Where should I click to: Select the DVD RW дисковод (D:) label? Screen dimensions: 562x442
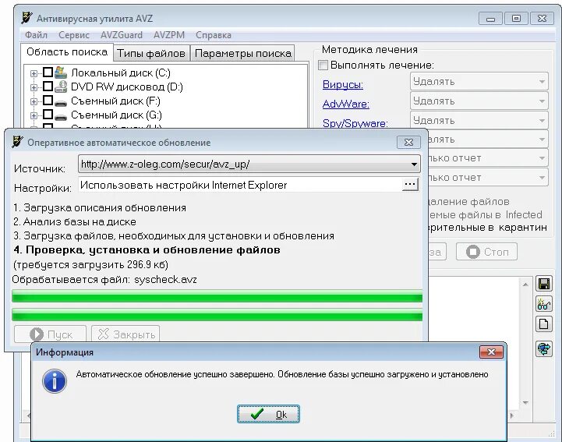(127, 87)
